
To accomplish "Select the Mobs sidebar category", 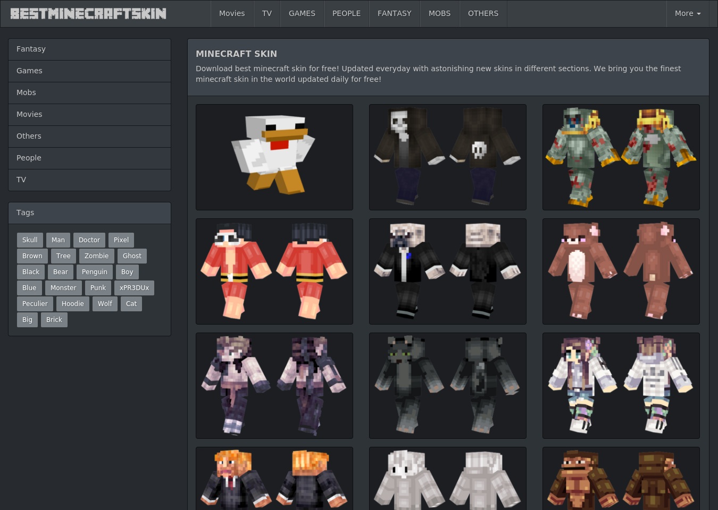I will pos(89,92).
